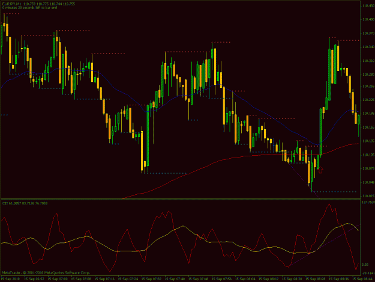
Task: Select the 15 Sep 07:56 time label
Action: click(221, 279)
